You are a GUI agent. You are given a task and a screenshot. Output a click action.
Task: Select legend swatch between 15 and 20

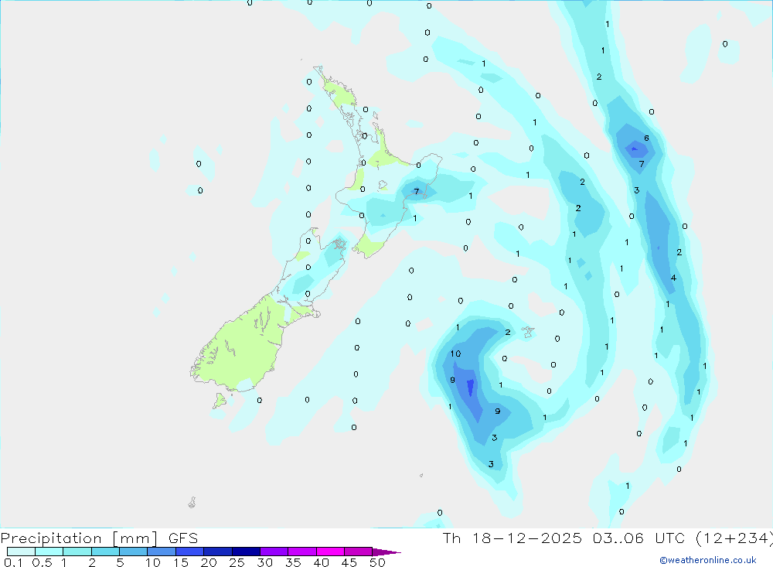[x=190, y=552]
